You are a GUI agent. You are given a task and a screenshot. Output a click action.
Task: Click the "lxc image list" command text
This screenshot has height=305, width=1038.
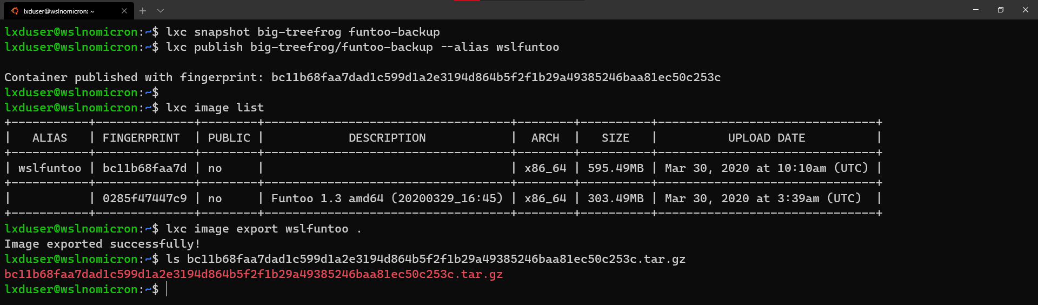215,108
